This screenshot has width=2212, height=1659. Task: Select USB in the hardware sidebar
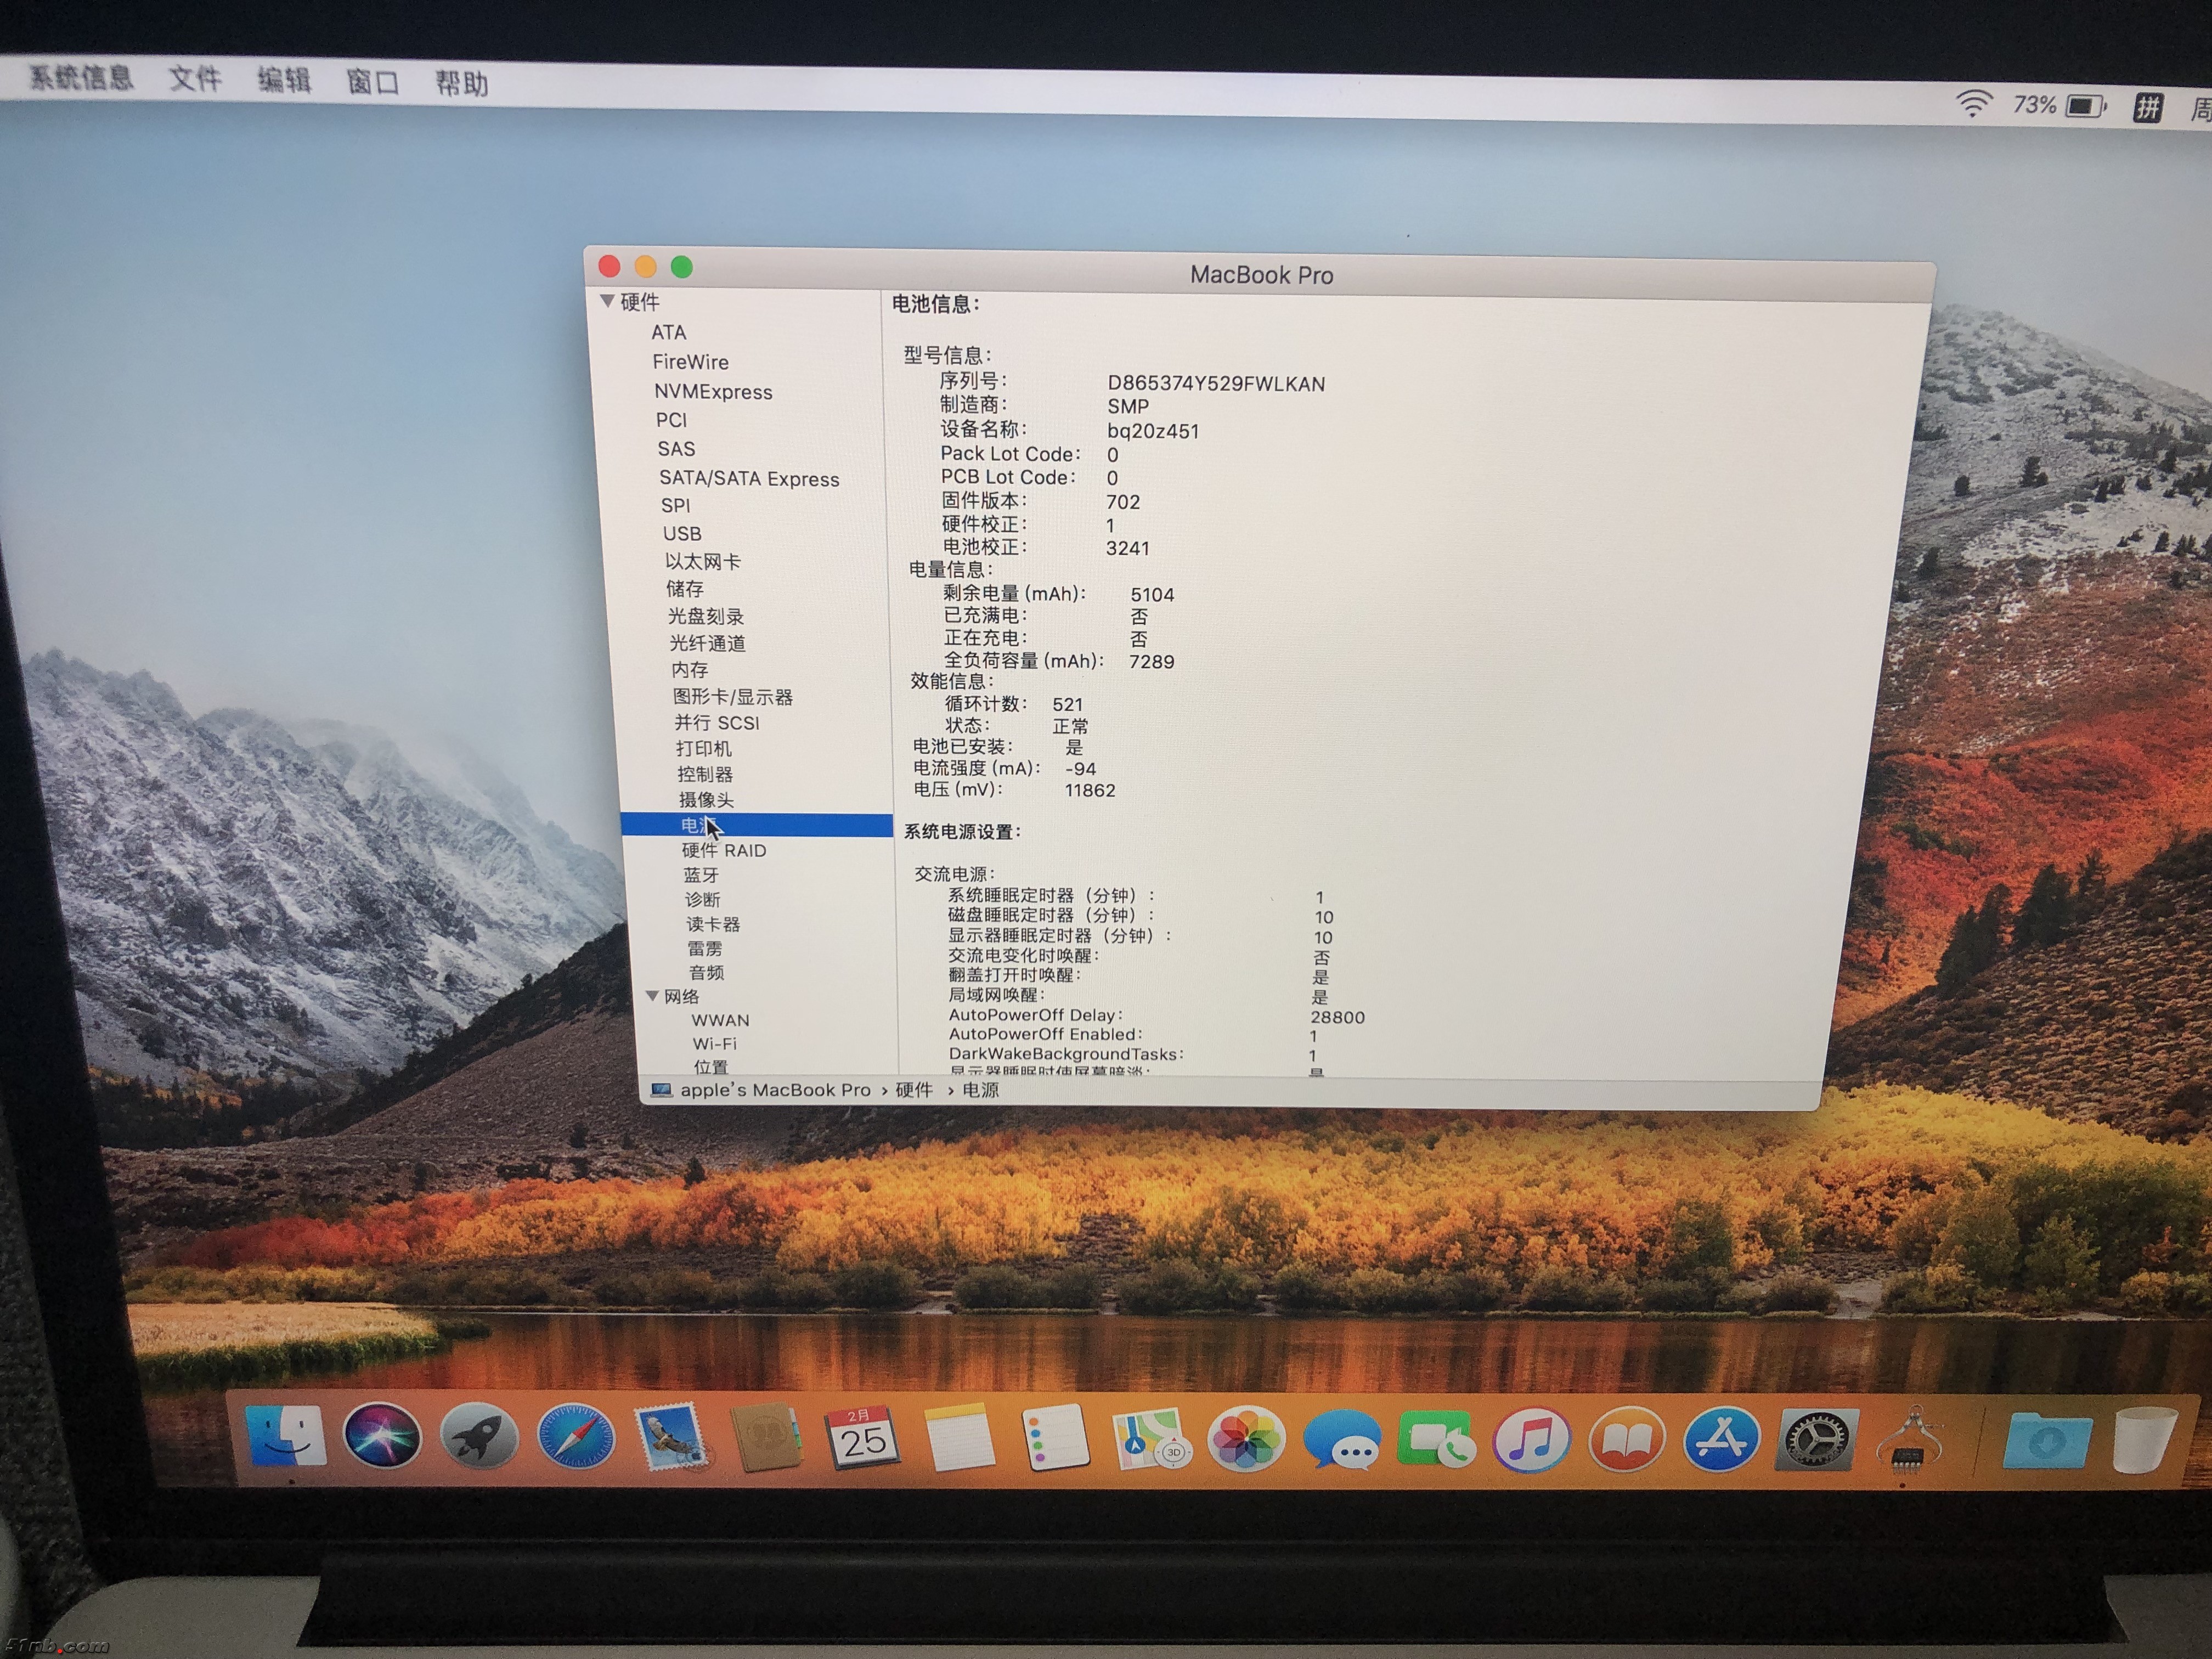click(x=682, y=534)
